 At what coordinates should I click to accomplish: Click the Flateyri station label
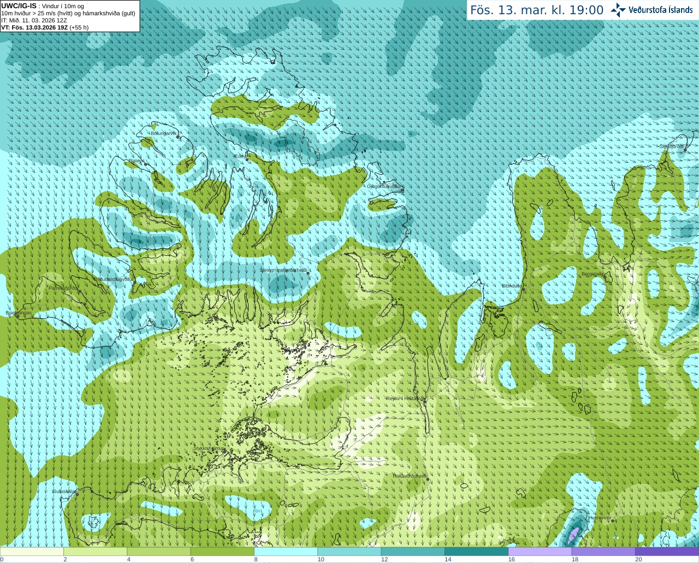click(137, 161)
